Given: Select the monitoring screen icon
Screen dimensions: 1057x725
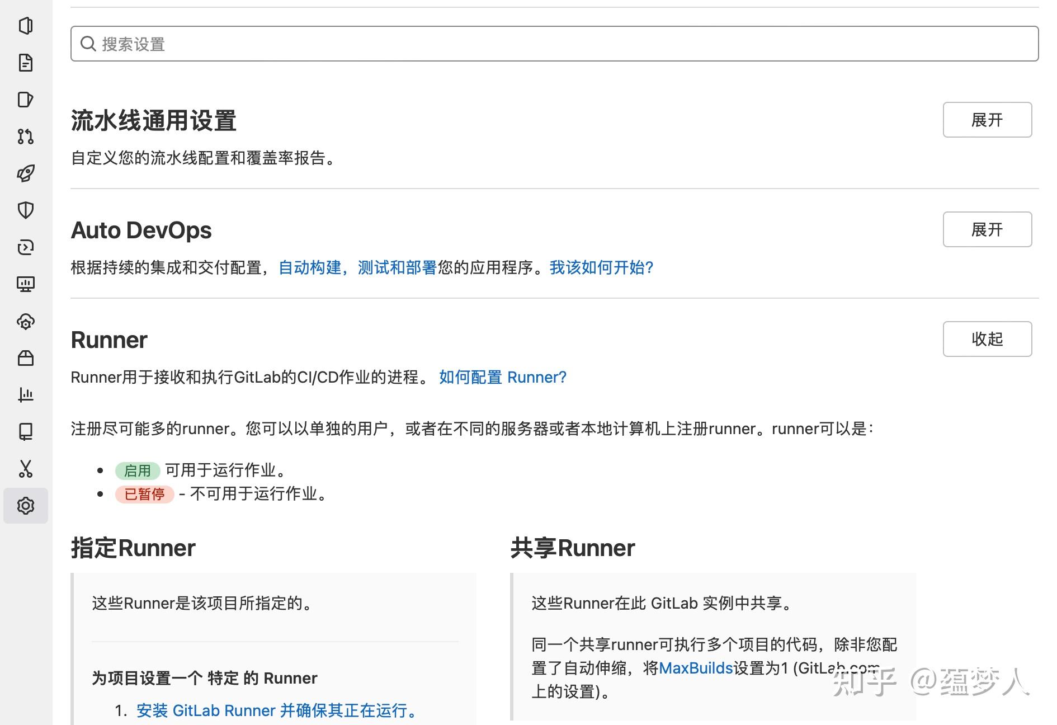Looking at the screenshot, I should [x=26, y=284].
